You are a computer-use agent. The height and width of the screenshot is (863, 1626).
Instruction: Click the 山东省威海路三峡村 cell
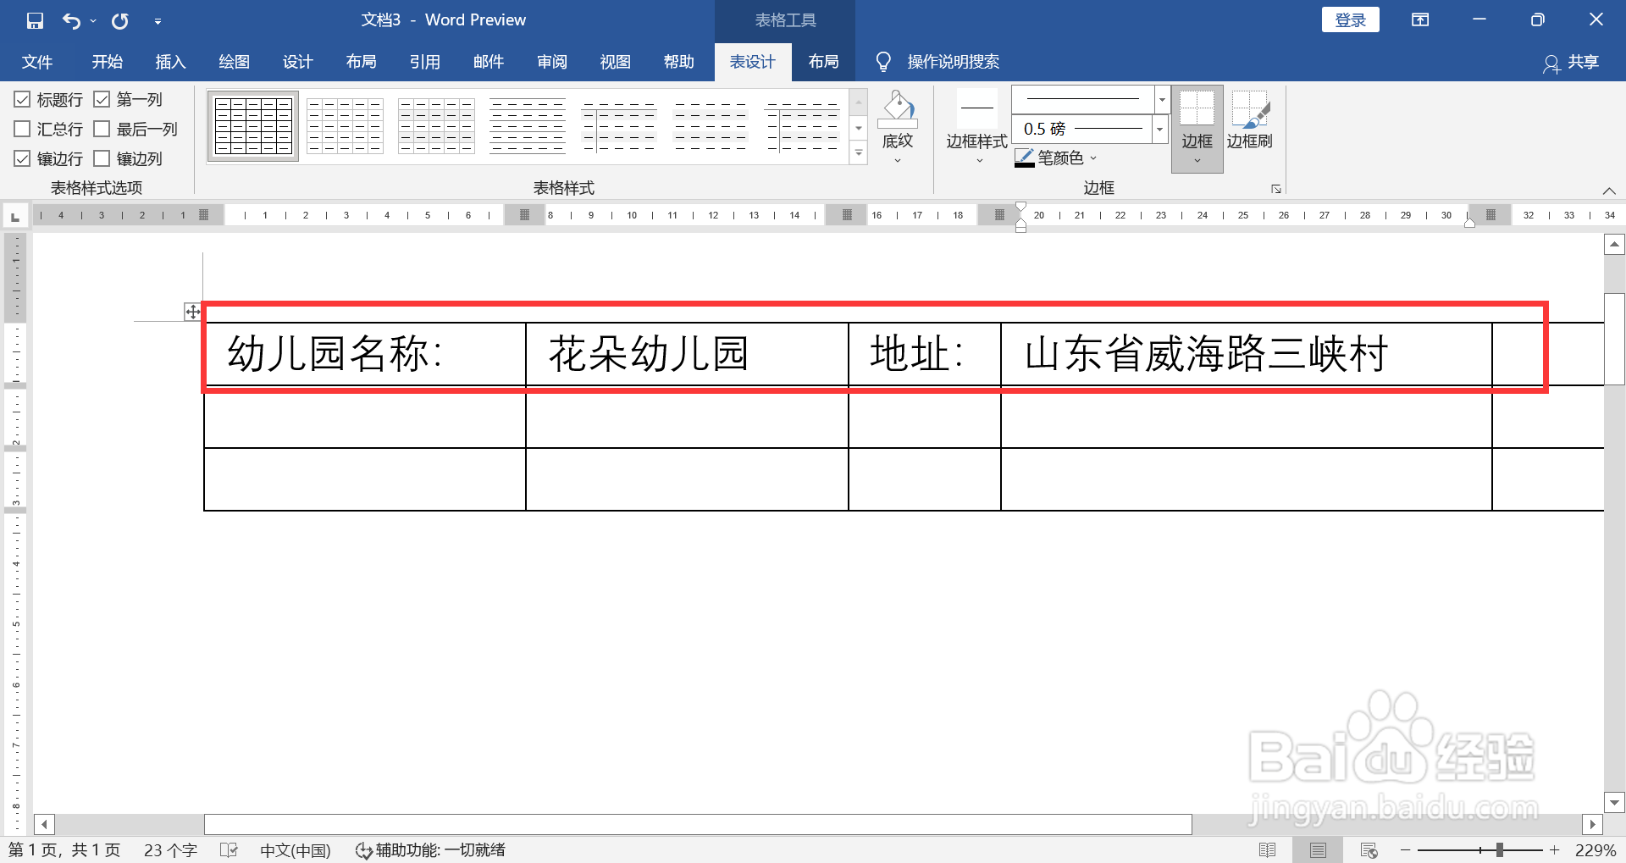[x=1247, y=354]
